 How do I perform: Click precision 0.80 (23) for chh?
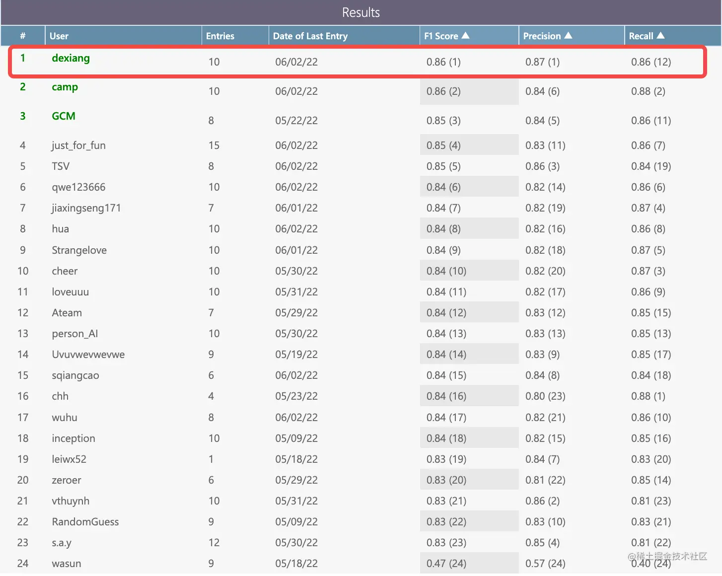[545, 396]
